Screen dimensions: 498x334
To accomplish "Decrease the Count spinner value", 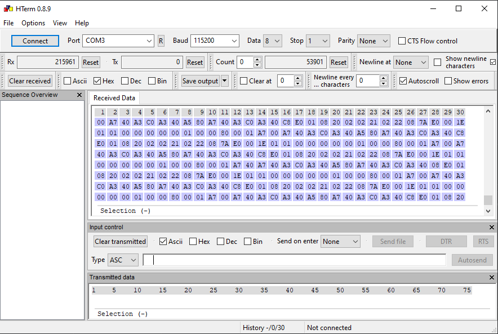I will [x=257, y=65].
